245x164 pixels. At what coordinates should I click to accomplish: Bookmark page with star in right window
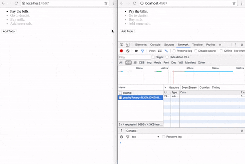[x=234, y=3]
